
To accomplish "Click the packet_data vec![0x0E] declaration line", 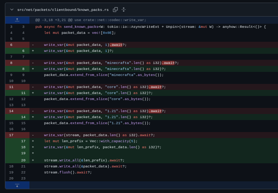I will tap(80, 33).
